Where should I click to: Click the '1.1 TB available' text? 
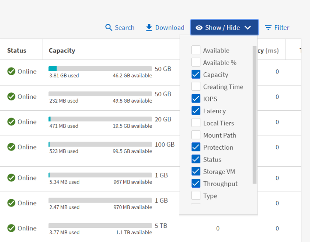click(134, 233)
